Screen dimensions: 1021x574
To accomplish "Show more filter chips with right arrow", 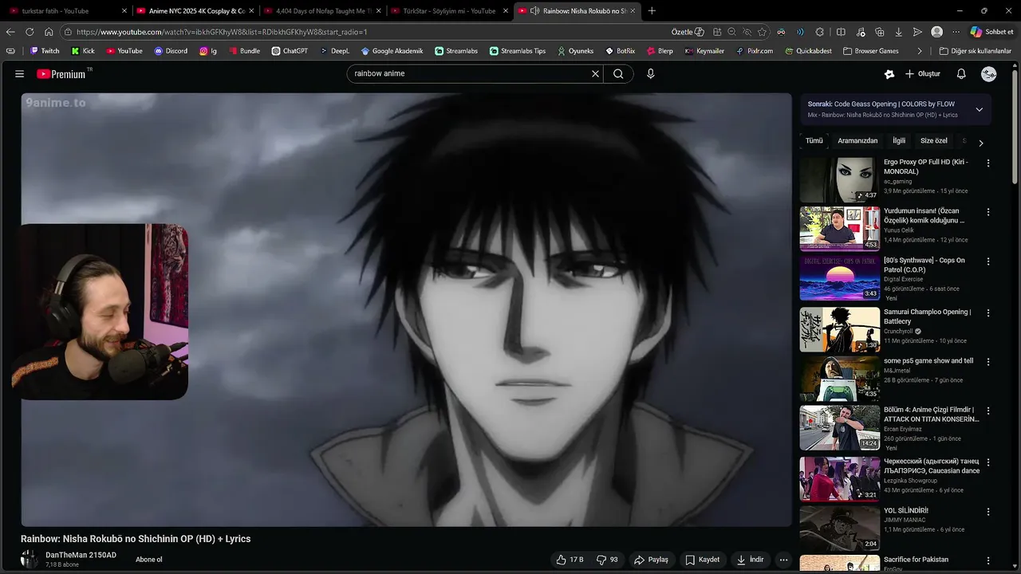I will 981,143.
